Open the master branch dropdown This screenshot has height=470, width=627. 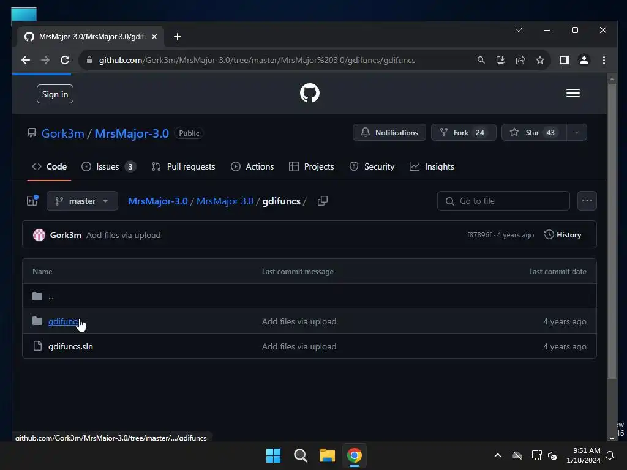(82, 201)
